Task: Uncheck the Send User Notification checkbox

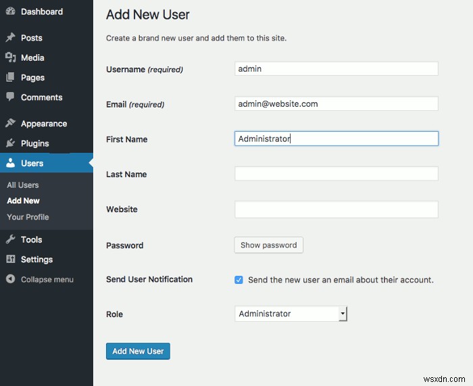Action: click(239, 280)
